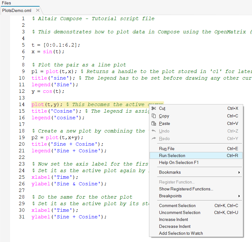Click Increase Indent menu item
This screenshot has height=242, width=252.
click(173, 220)
